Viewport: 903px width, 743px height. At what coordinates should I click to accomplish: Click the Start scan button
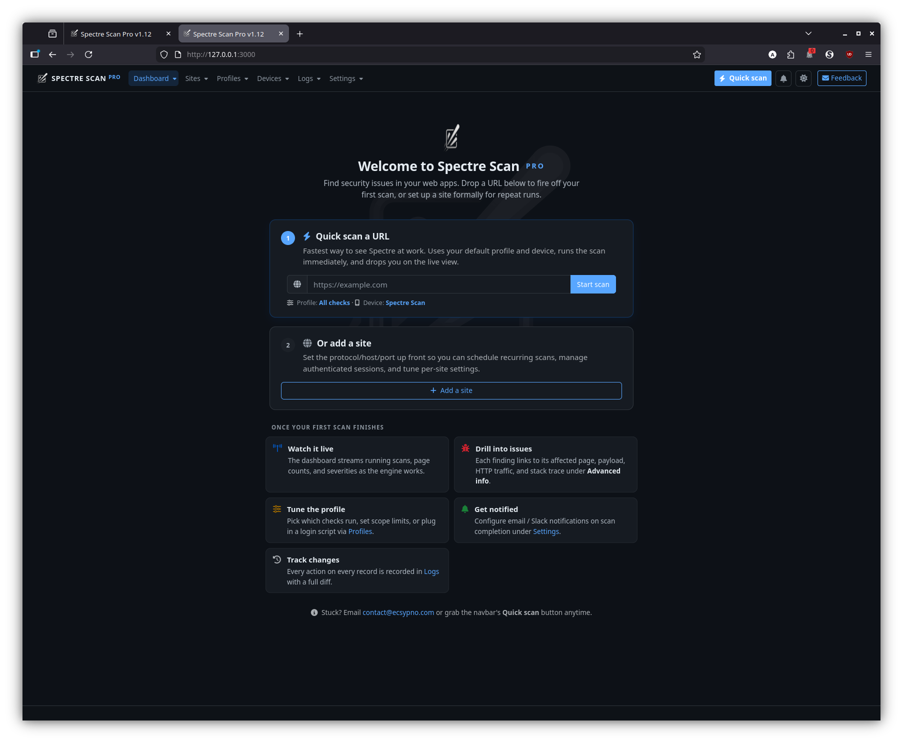(x=593, y=284)
